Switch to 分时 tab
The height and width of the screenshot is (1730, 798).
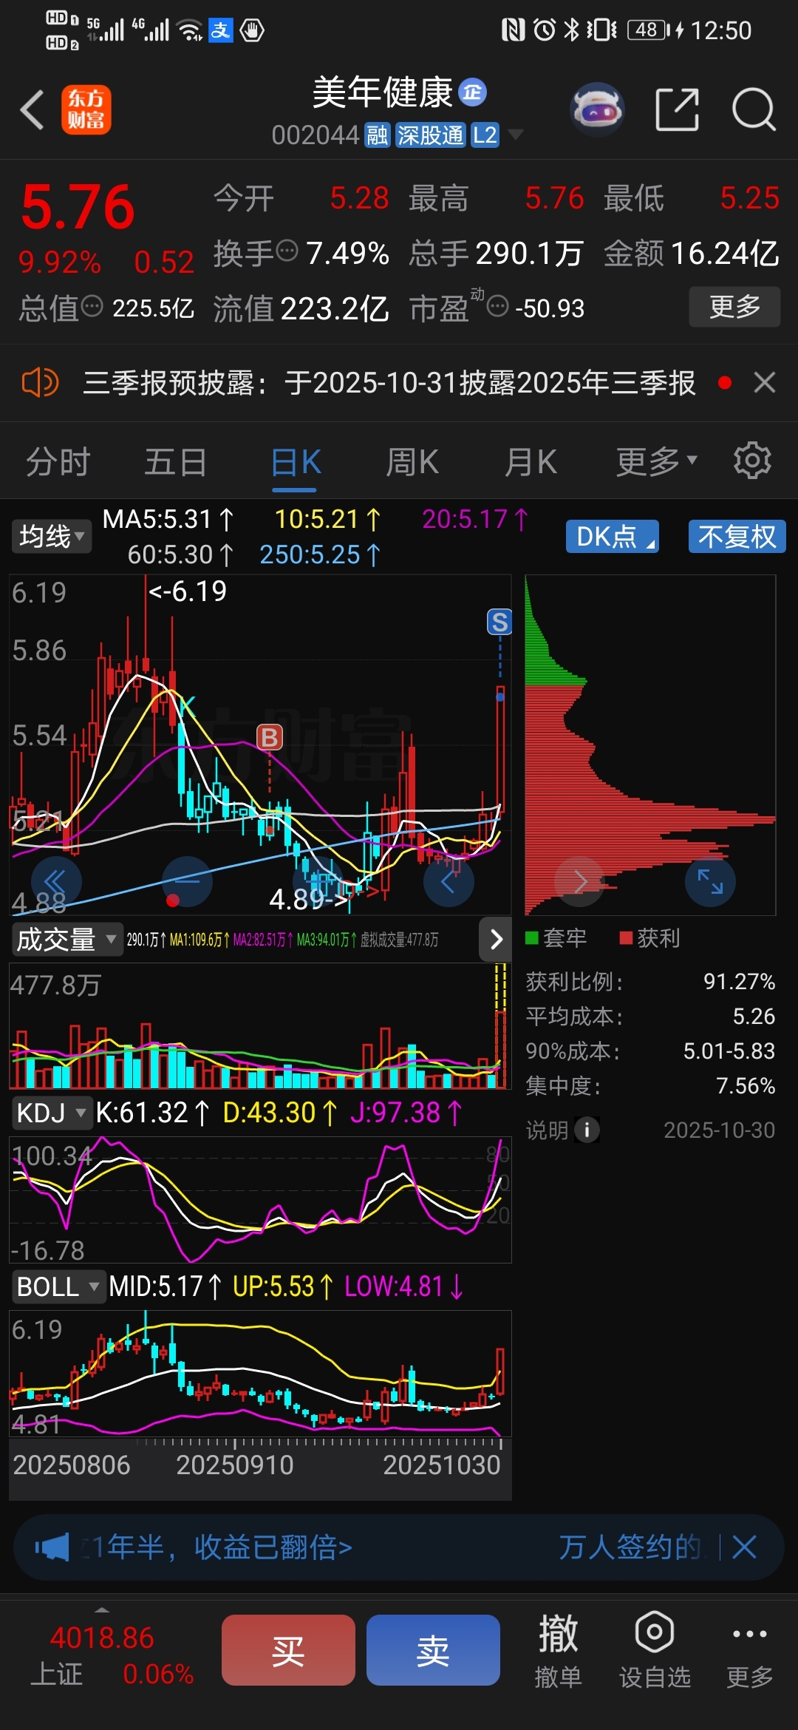[x=58, y=463]
